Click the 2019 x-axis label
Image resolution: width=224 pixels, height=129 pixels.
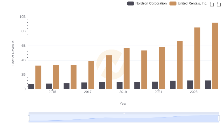123,92
